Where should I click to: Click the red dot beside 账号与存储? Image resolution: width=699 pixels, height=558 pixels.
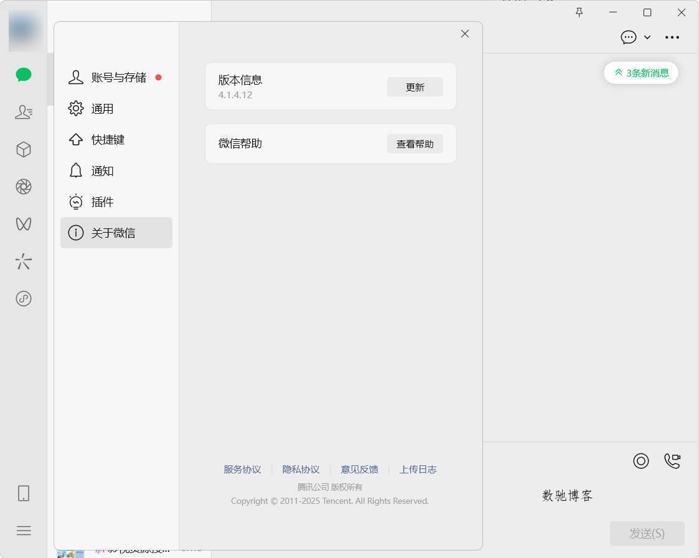[x=158, y=78]
